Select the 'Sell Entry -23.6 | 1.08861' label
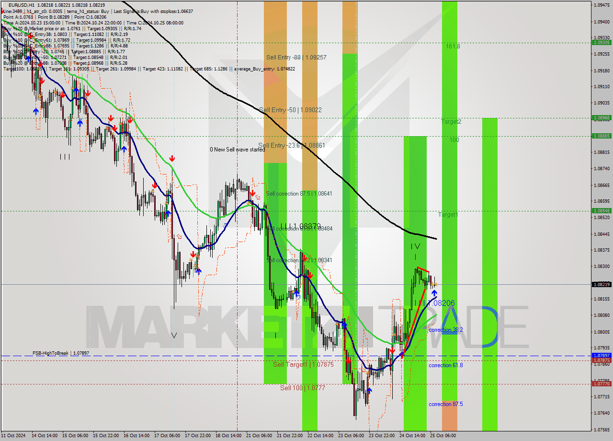Viewport: 613px width, 441px height. pyautogui.click(x=292, y=145)
